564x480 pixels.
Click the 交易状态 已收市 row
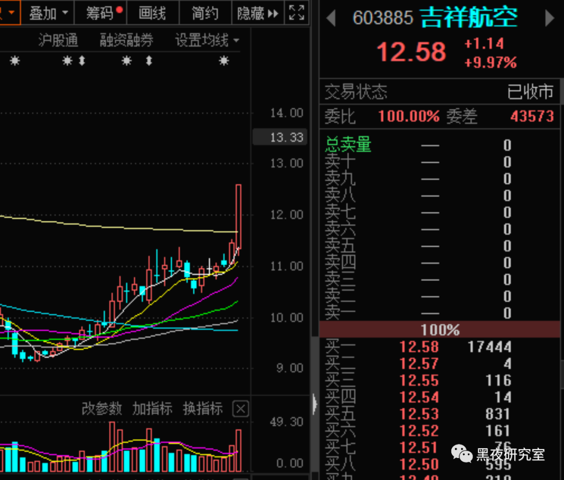coord(439,92)
